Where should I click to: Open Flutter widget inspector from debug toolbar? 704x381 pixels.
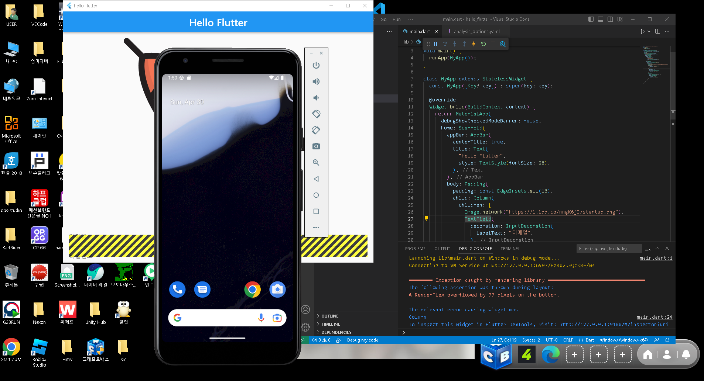[502, 44]
